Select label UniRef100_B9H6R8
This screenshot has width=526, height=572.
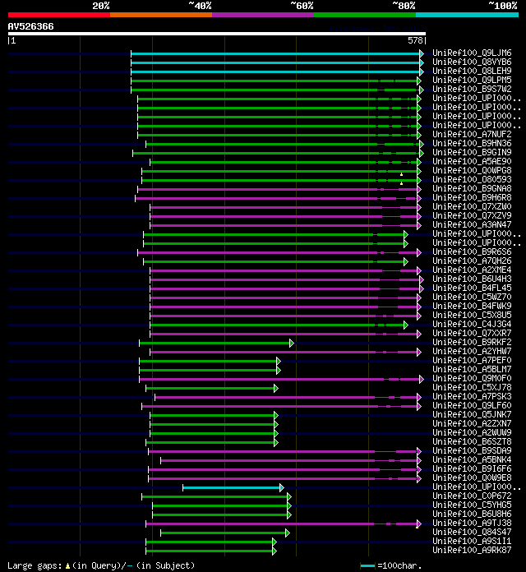pos(472,197)
